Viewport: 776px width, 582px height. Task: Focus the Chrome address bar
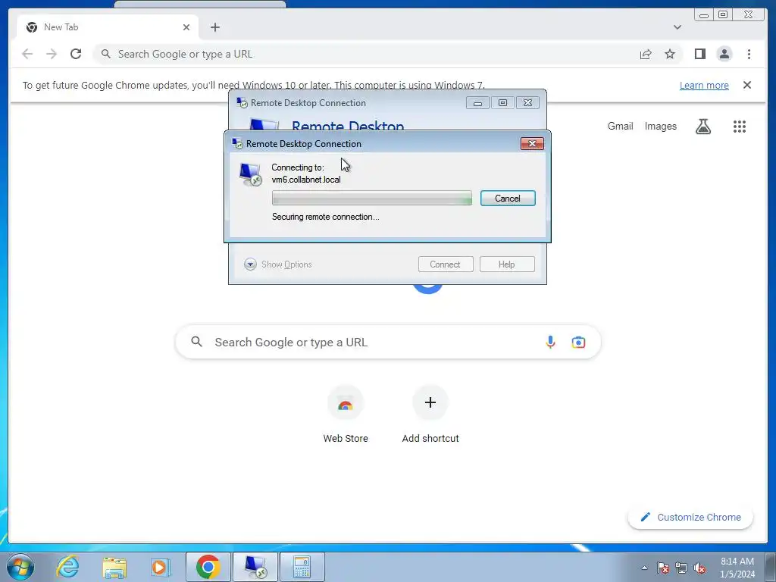click(x=366, y=54)
